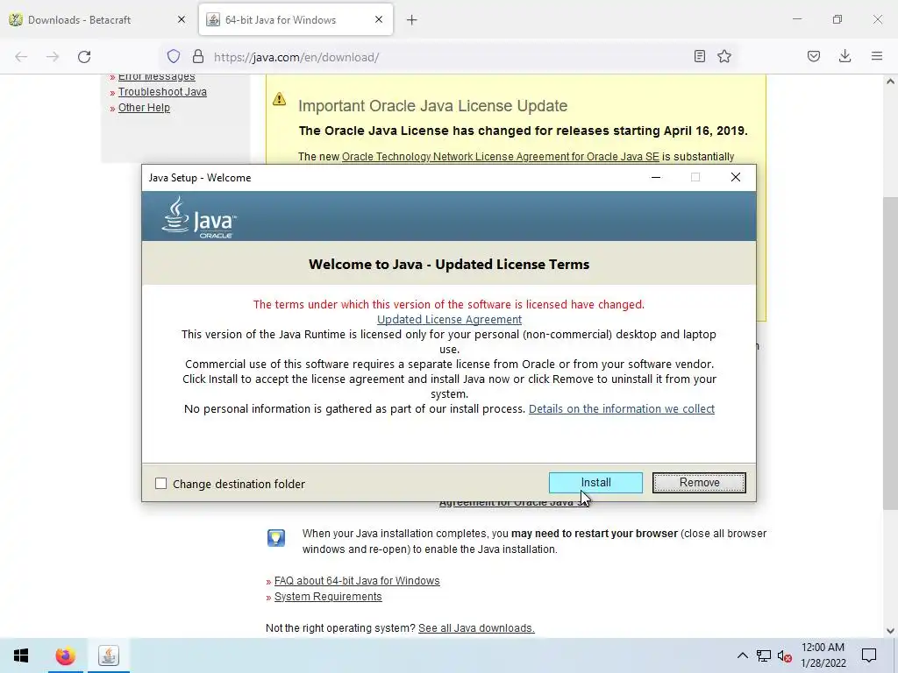This screenshot has height=673, width=898.
Task: Bookmark this page with the star icon
Action: tap(724, 56)
